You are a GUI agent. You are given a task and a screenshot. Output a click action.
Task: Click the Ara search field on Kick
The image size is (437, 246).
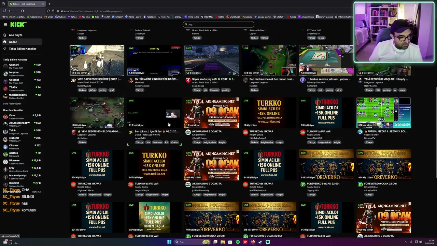pos(218,24)
